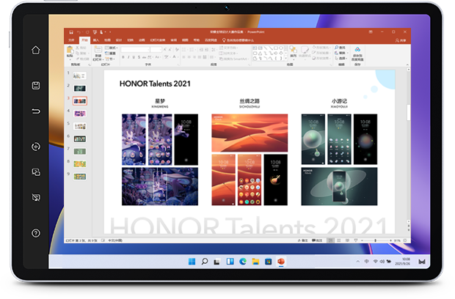Click the Cut scissors icon

click(78, 48)
